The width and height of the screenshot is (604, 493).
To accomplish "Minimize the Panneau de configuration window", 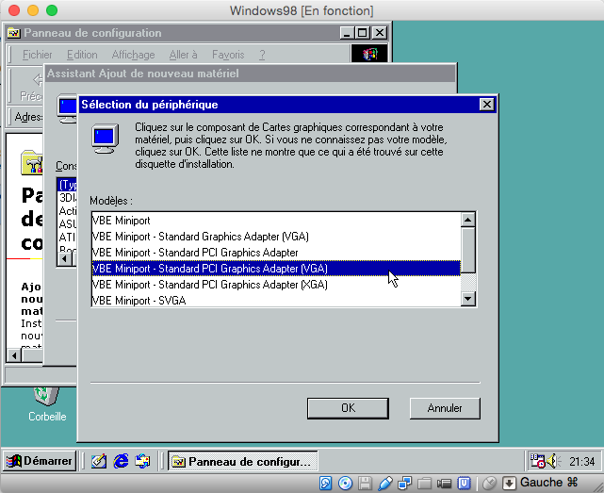I will point(347,33).
